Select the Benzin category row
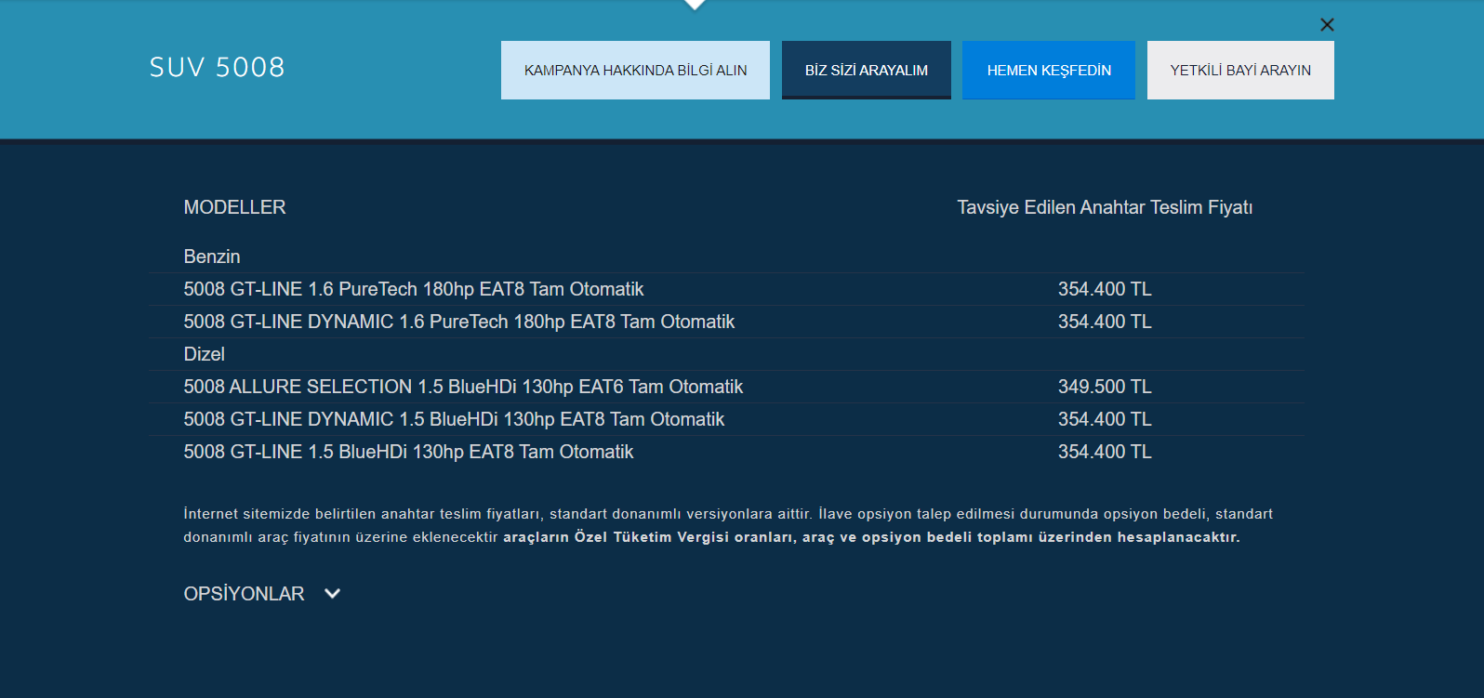Viewport: 1484px width, 698px height. pyautogui.click(x=726, y=257)
